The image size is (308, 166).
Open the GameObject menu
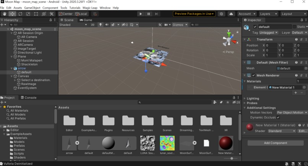(x=32, y=8)
